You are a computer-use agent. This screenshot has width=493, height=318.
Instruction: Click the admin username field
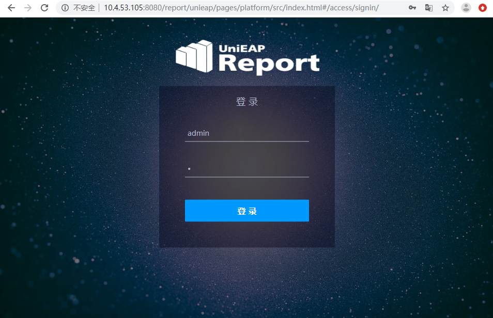point(247,133)
